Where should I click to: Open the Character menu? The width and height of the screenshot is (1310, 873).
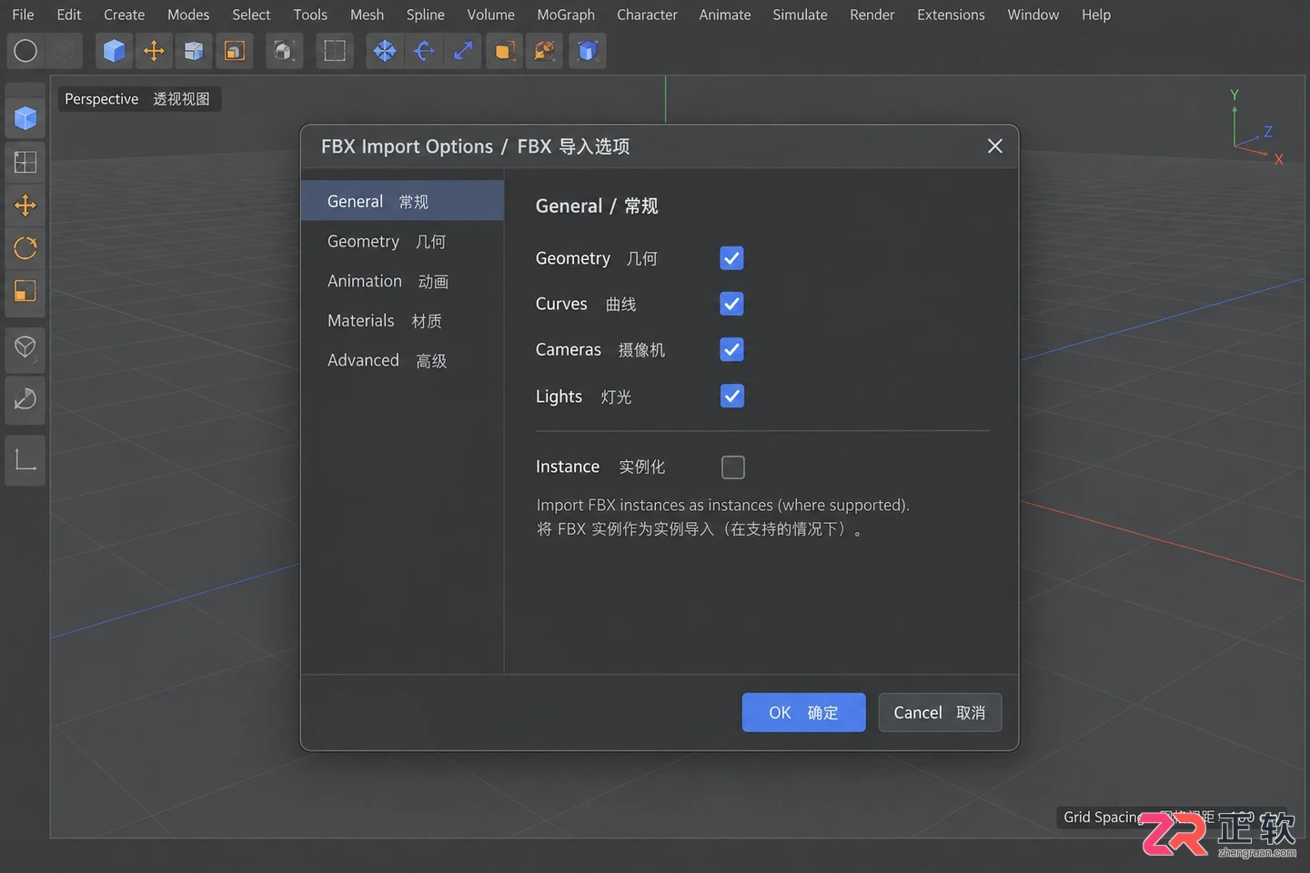coord(647,15)
